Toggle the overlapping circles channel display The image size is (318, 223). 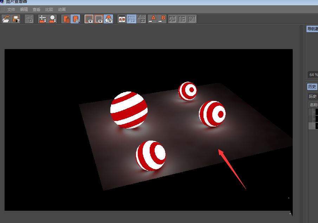coord(109,19)
